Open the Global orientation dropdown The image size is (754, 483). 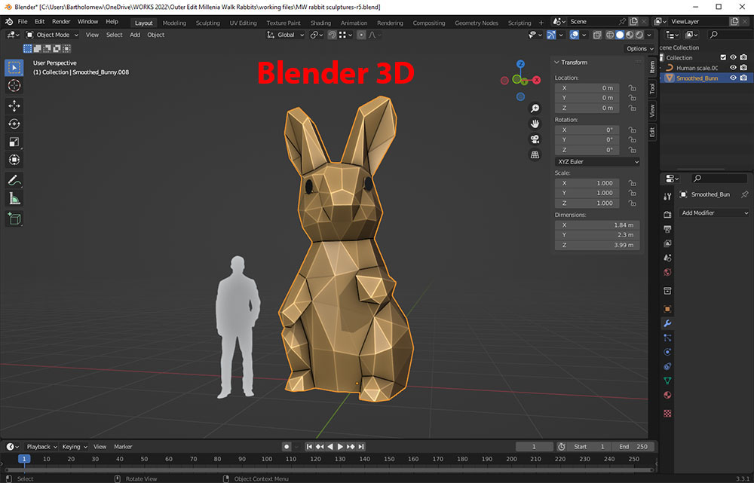coord(286,35)
